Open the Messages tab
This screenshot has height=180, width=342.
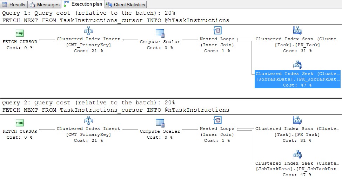pyautogui.click(x=45, y=5)
